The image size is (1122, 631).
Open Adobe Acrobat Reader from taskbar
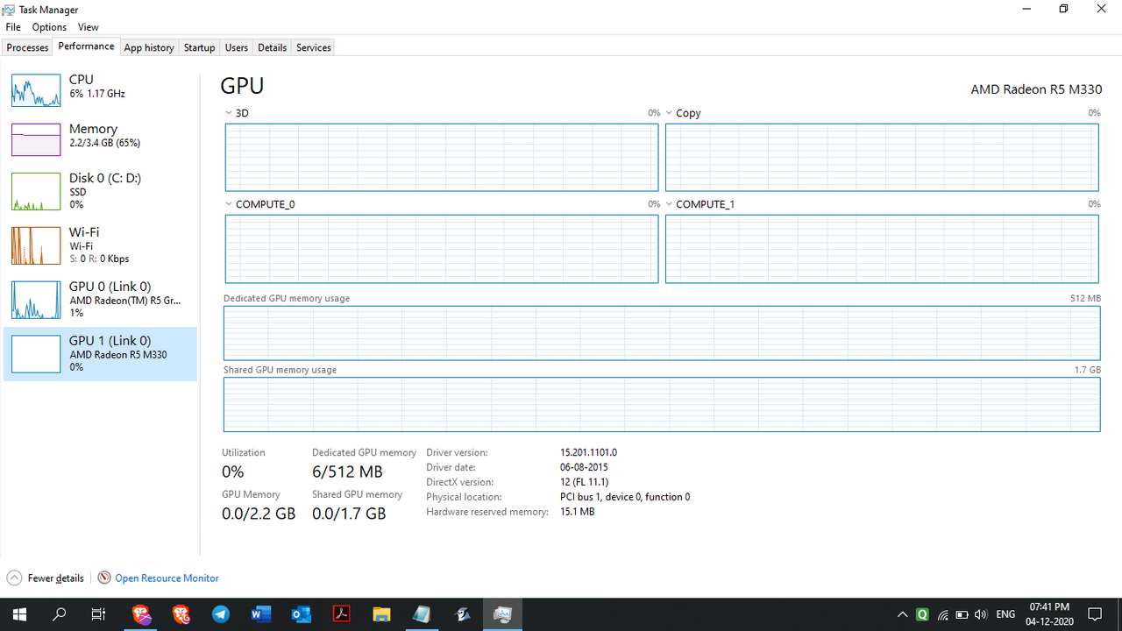342,614
